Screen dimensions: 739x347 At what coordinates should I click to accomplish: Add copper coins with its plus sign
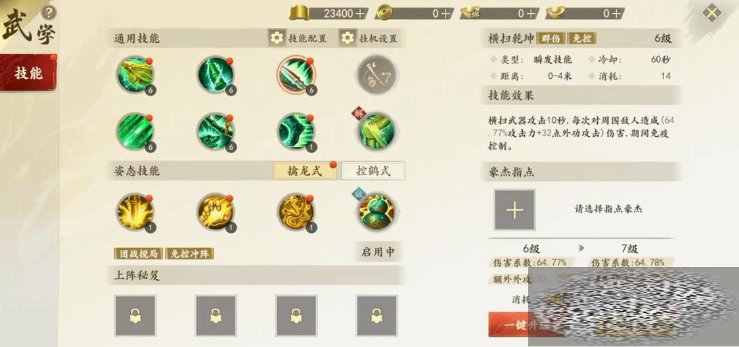coord(445,14)
